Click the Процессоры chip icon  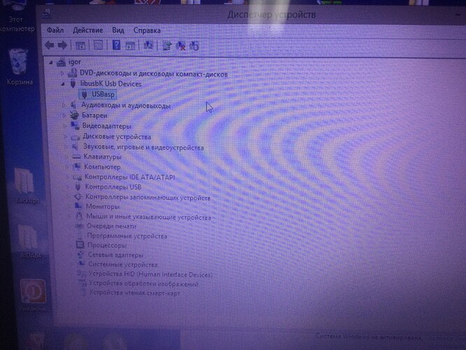(80, 245)
